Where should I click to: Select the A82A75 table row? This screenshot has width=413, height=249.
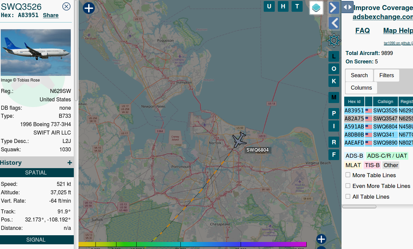378,118
